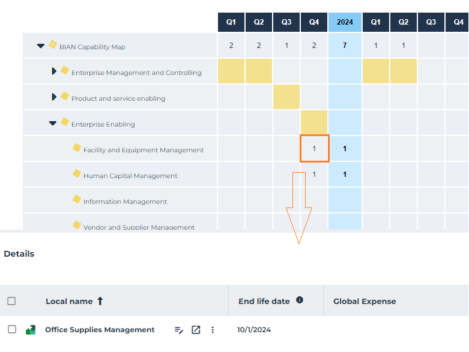Click the Human Capital Management capability icon

(77, 173)
